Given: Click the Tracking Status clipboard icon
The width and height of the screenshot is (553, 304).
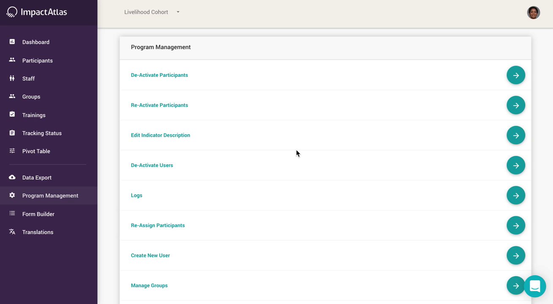Looking at the screenshot, I should 12,133.
